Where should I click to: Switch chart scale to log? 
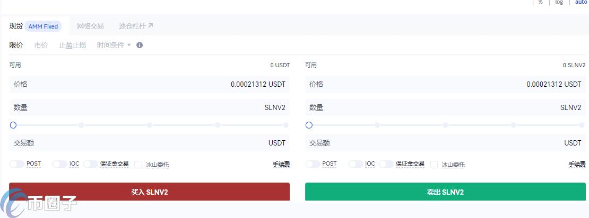pyautogui.click(x=559, y=3)
